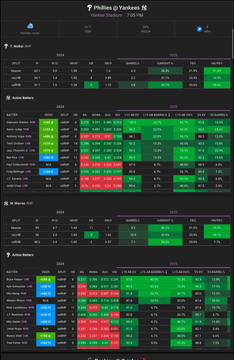The height and width of the screenshot is (360, 234).
Task: Click HR/FB% header in W. Warren's table
Action: (217, 220)
